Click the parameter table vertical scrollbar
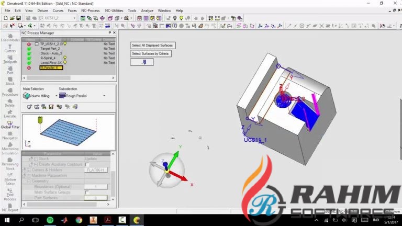This screenshot has width=402, height=226. [x=113, y=176]
